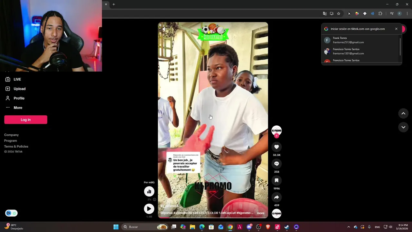Open the Chrome profile avatar F
Screen dimensions: 412x232
(x=399, y=14)
